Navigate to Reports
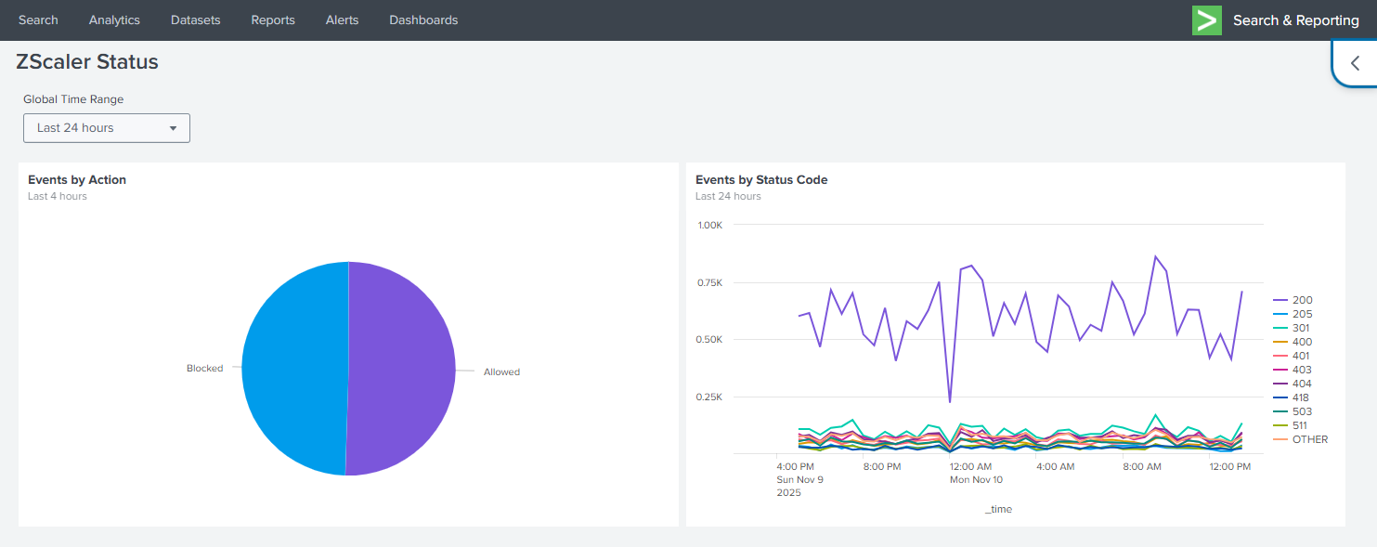This screenshot has width=1377, height=547. pos(273,20)
